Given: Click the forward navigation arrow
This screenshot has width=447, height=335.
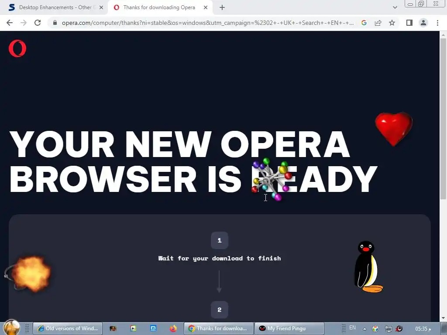Looking at the screenshot, I should [x=24, y=23].
